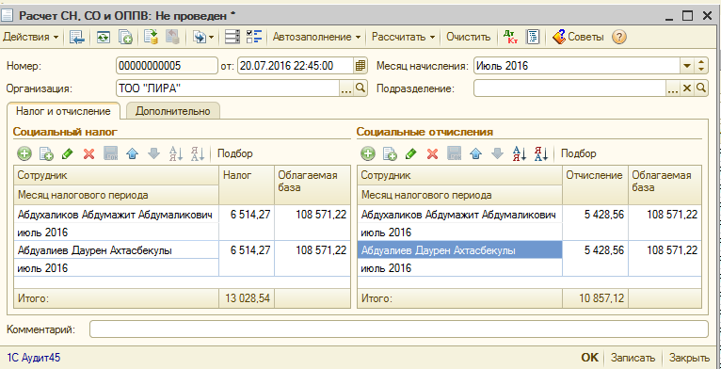Edit the row in Социальные отчисления table
The image size is (721, 369).
[x=411, y=153]
